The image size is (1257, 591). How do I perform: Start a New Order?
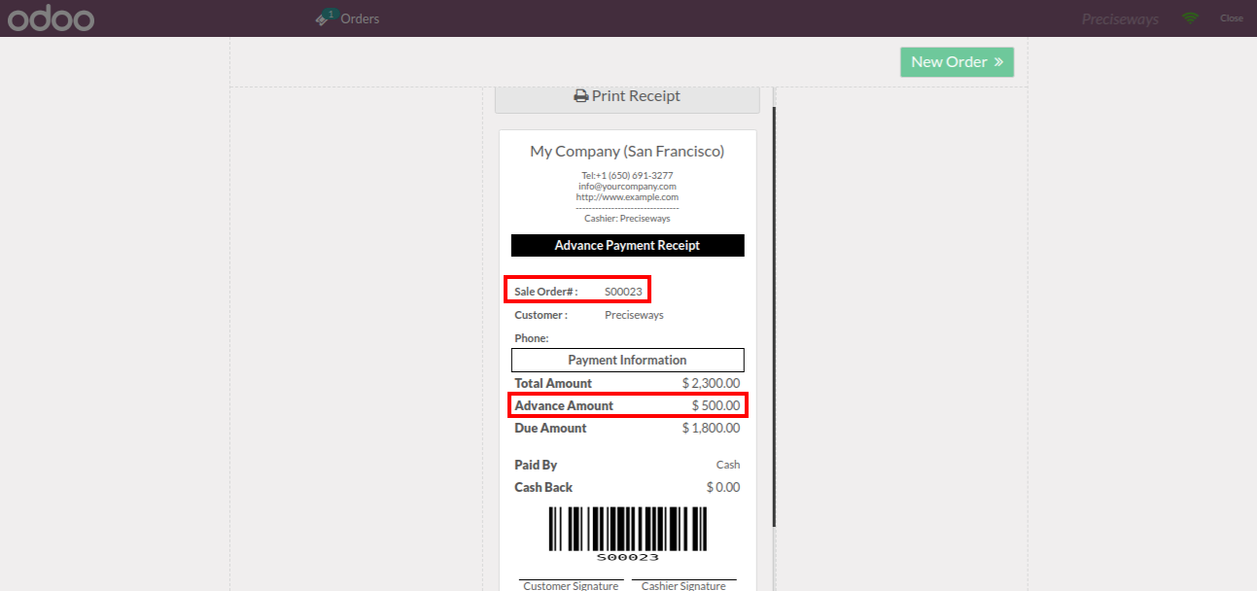pos(957,62)
